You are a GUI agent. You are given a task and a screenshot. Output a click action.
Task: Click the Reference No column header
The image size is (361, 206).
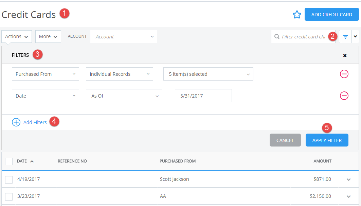pyautogui.click(x=72, y=161)
